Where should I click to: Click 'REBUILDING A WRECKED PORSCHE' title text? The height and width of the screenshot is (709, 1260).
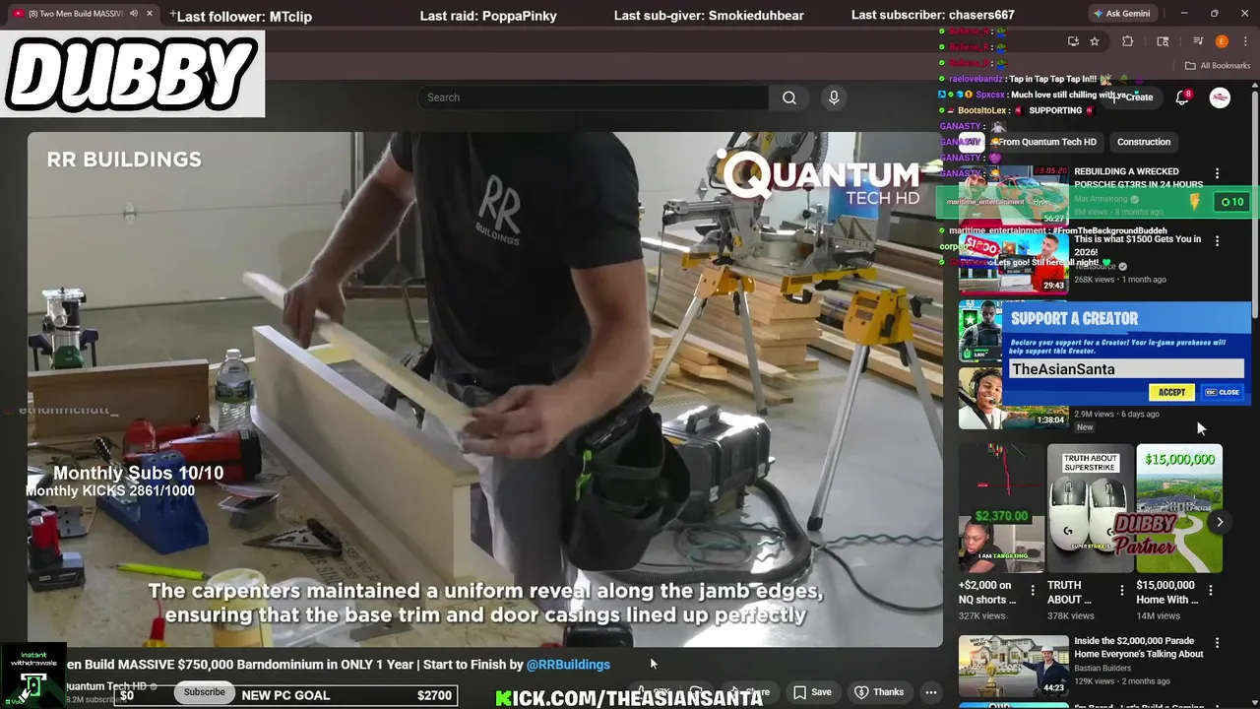(x=1138, y=177)
